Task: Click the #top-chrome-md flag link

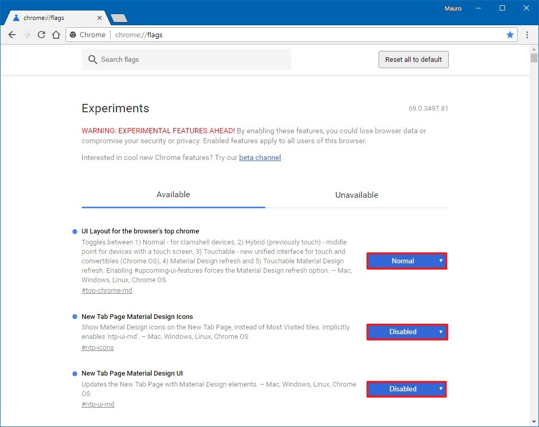Action: click(107, 290)
